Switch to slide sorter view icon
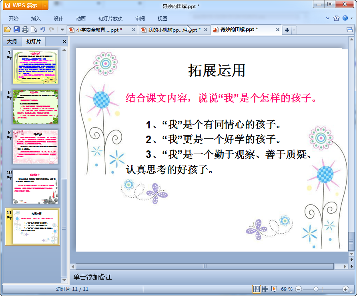 tap(265, 289)
